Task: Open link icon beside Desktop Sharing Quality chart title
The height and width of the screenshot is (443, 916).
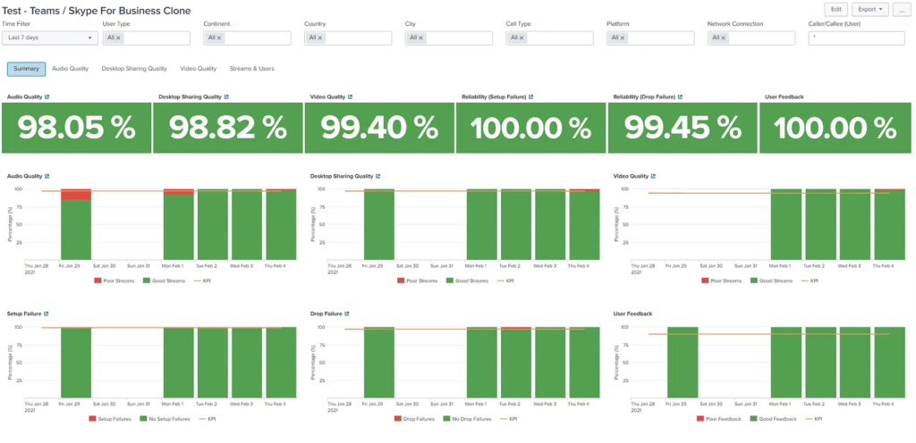Action: click(378, 175)
